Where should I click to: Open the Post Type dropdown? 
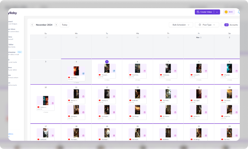[207, 25]
